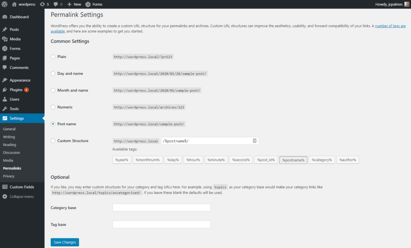Select the Post name radio button

tap(53, 124)
